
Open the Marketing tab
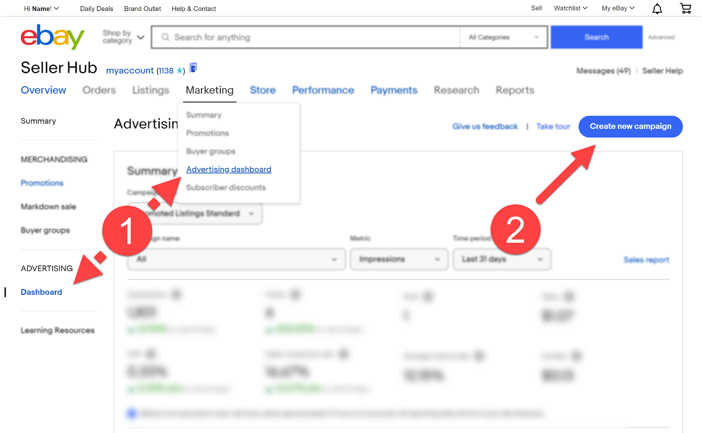point(210,90)
